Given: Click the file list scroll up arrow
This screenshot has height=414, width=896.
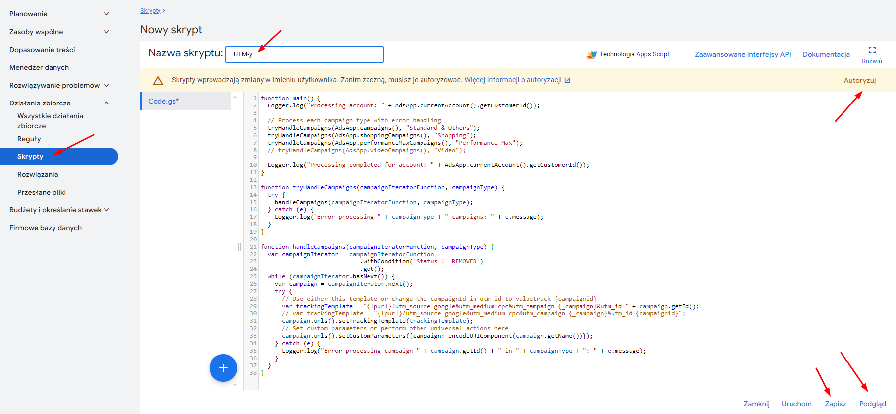Looking at the screenshot, I should (235, 97).
